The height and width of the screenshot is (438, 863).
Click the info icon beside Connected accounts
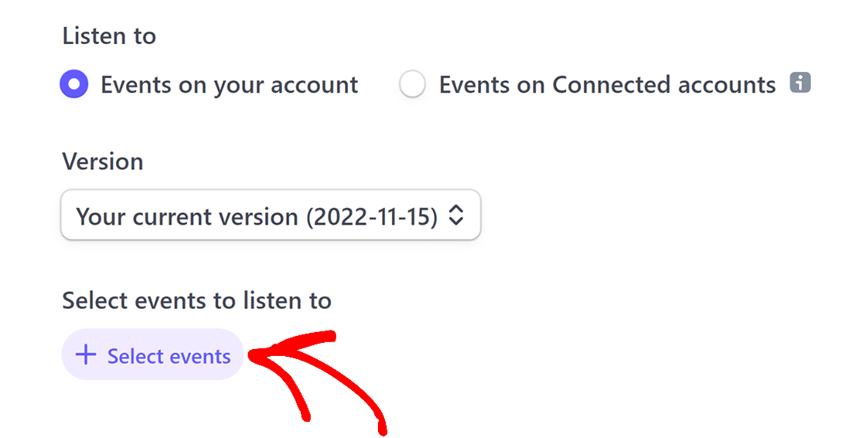point(800,83)
